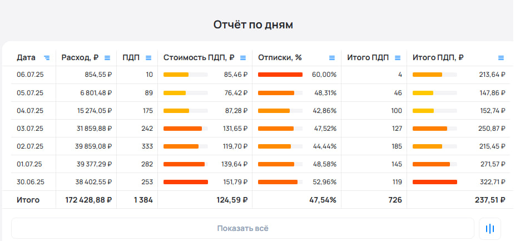Click the Дата column sort icon

47,57
